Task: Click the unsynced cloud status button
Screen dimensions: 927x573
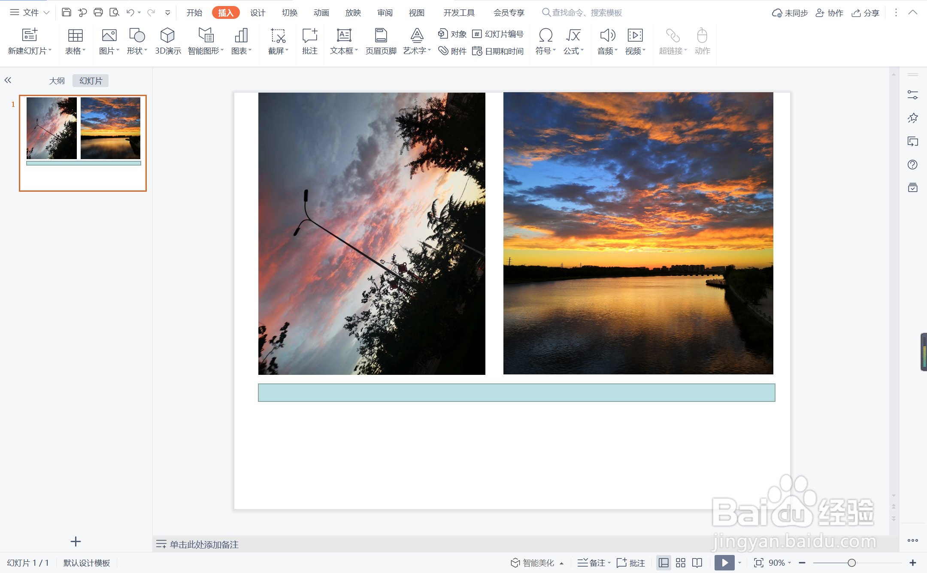Action: pyautogui.click(x=790, y=13)
